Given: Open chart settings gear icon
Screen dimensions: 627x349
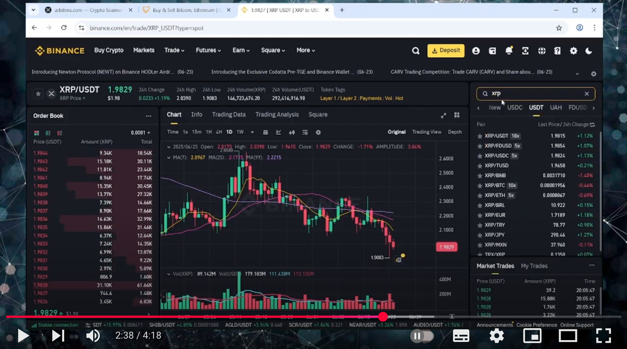Looking at the screenshot, I should tap(318, 132).
